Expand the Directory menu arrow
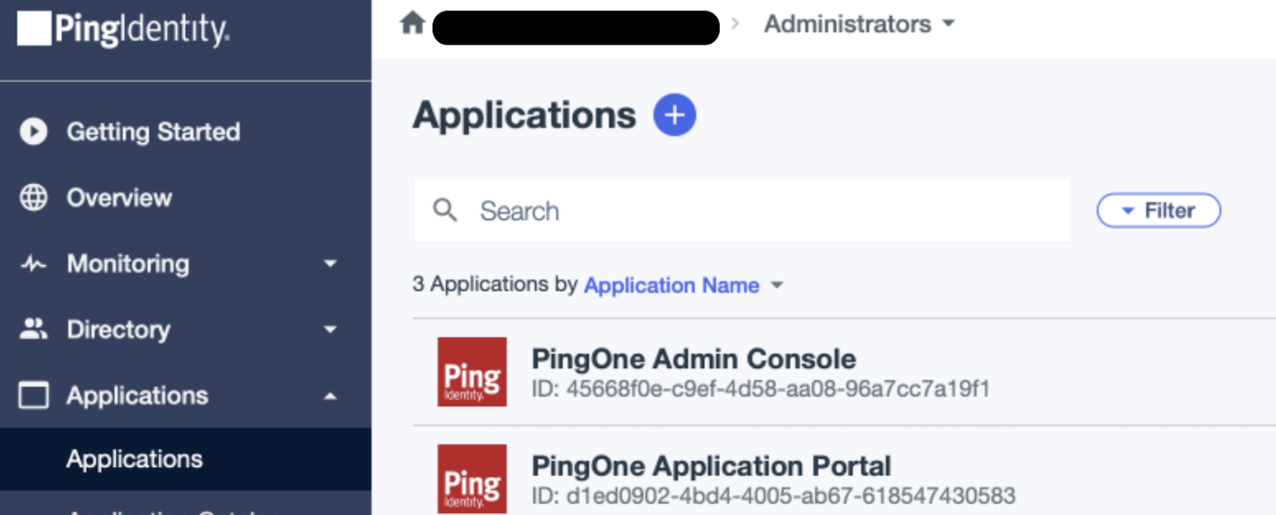The image size is (1276, 515). point(331,330)
